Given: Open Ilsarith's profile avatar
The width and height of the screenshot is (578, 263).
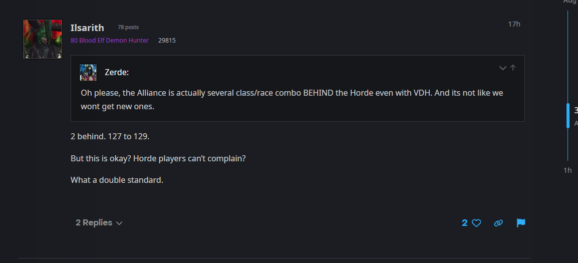Looking at the screenshot, I should coord(43,39).
